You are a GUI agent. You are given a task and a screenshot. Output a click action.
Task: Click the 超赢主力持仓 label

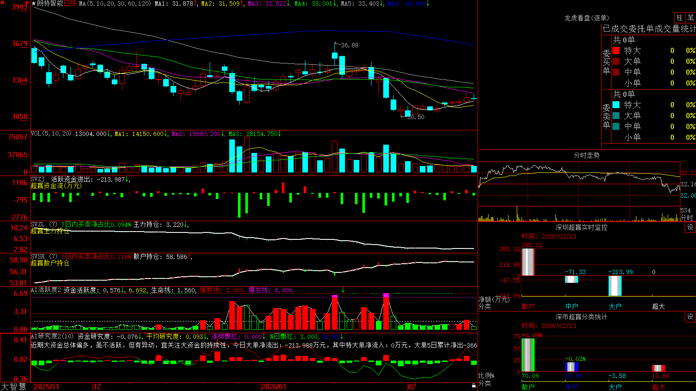[x=50, y=231]
